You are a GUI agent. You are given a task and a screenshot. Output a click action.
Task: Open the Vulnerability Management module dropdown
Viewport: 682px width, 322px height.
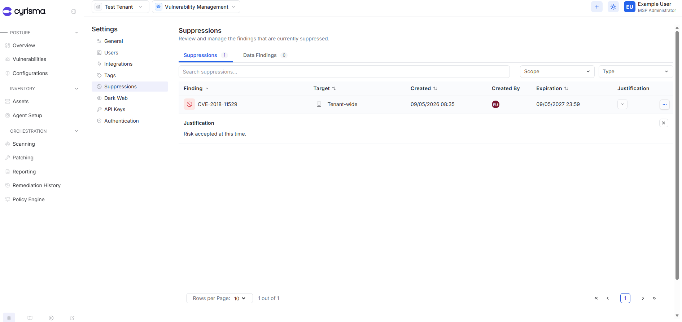[x=196, y=7]
